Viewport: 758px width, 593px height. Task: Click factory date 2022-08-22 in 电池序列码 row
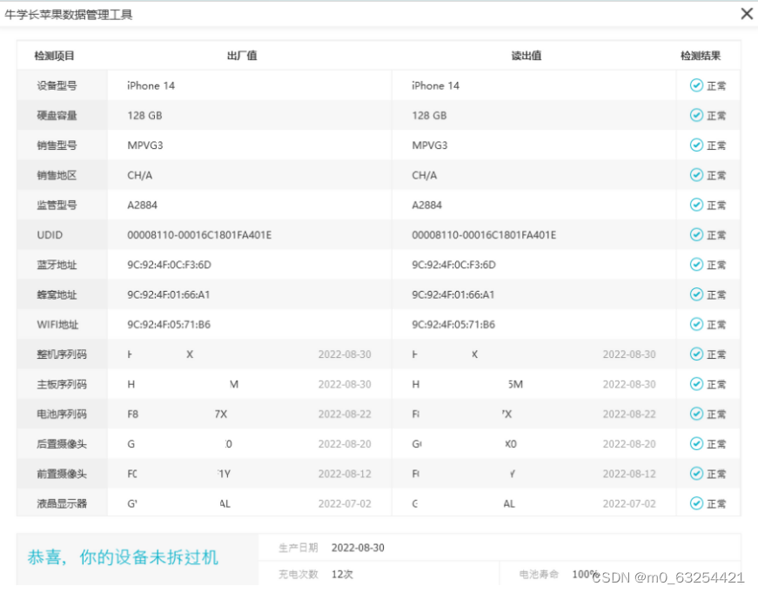tap(345, 414)
